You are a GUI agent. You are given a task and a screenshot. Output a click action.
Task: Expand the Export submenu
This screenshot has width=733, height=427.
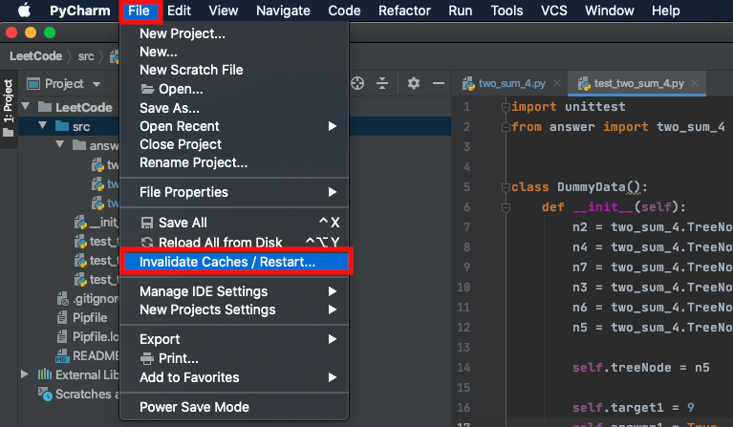[x=234, y=339]
